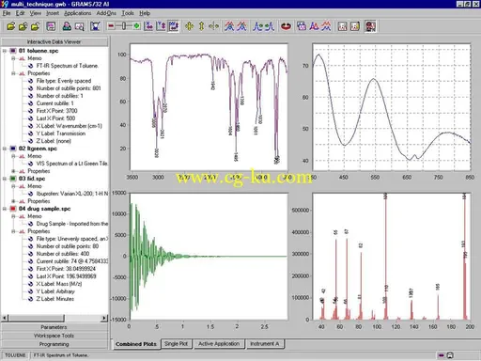Switch to the Instrument A tab
Screen dimensions: 481x361
pyautogui.click(x=265, y=344)
